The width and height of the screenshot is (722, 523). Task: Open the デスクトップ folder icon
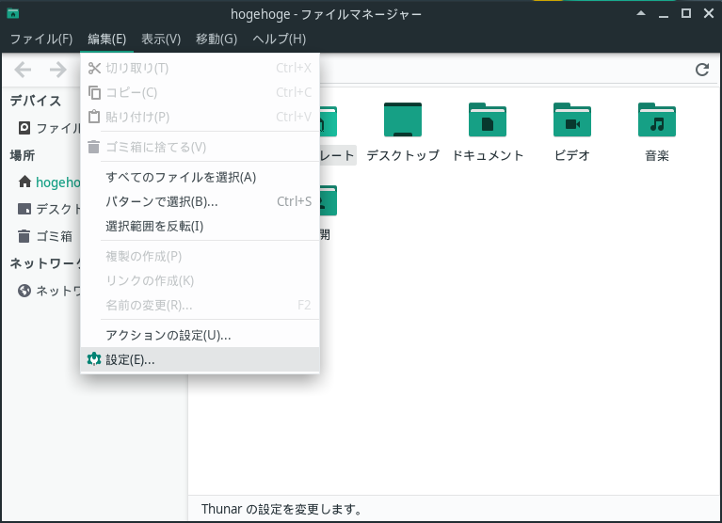tap(403, 119)
